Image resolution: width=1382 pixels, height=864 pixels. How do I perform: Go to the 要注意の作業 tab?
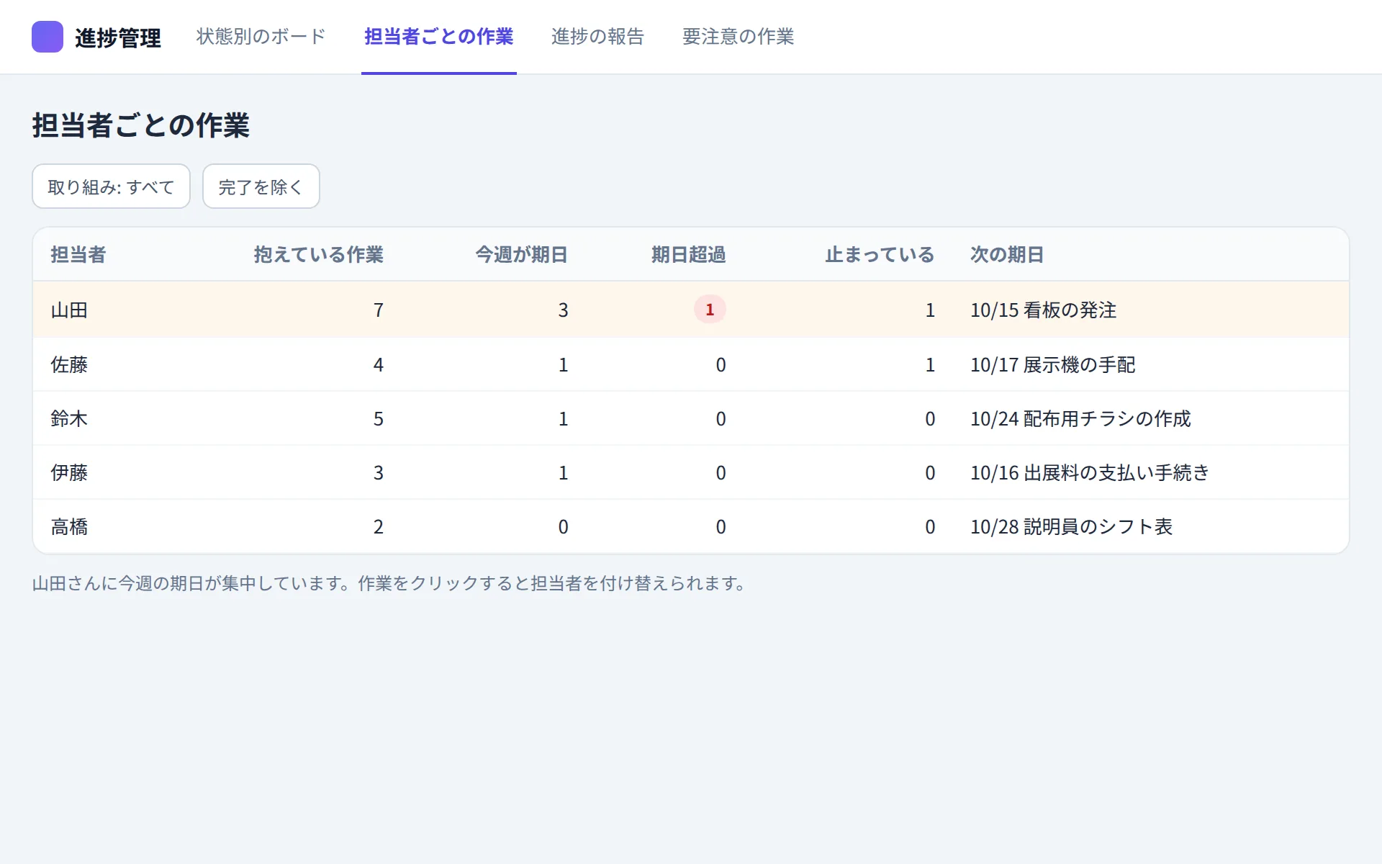click(x=738, y=37)
